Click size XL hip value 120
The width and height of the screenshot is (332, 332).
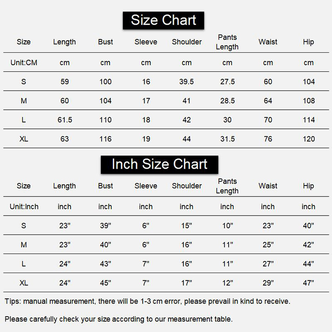coord(309,139)
